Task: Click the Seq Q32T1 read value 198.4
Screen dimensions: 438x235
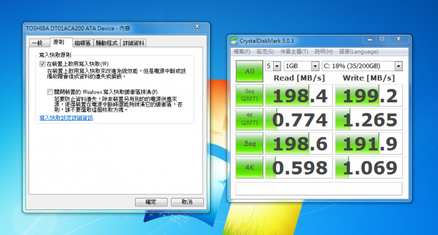Action: [299, 96]
